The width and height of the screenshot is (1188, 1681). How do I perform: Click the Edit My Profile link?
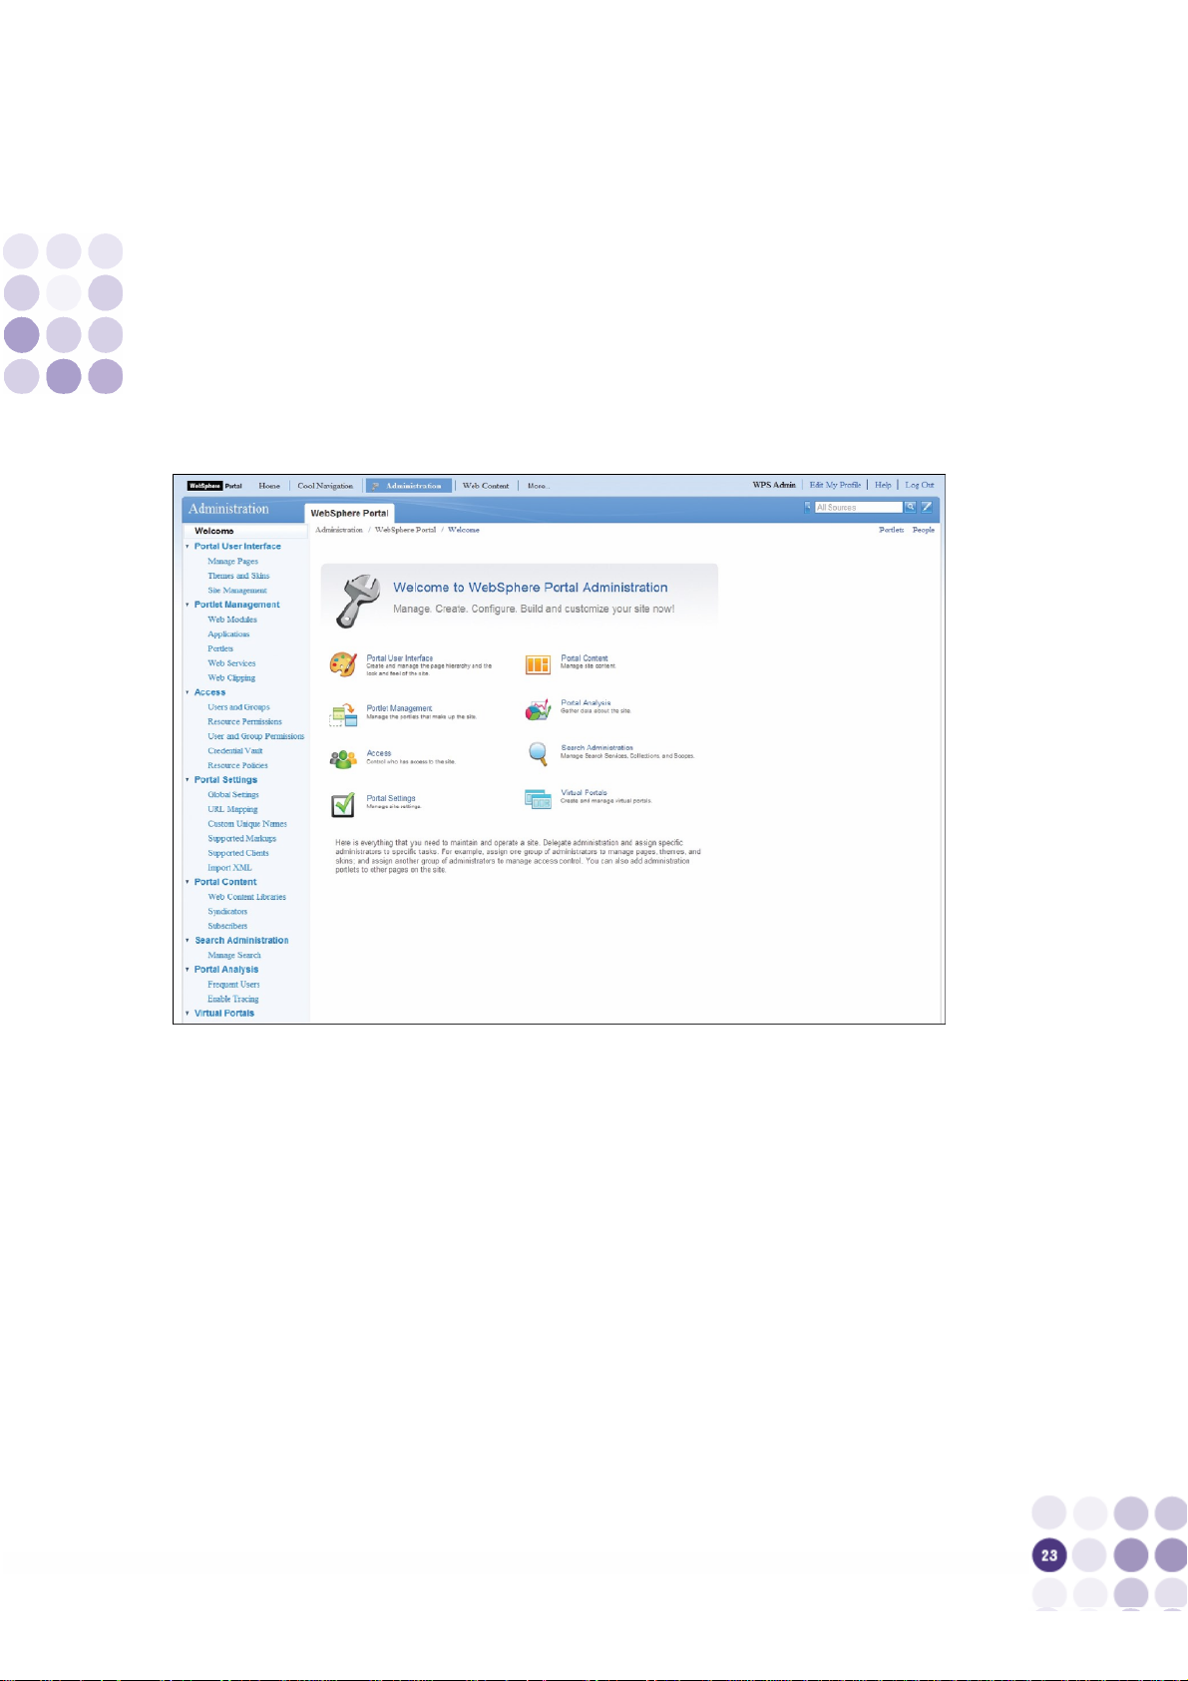[x=835, y=485]
